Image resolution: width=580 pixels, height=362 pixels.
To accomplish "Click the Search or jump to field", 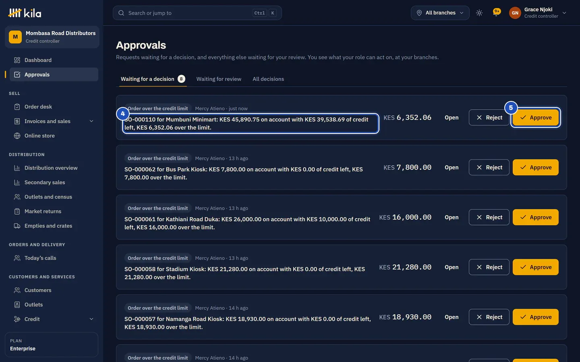I will pos(197,13).
